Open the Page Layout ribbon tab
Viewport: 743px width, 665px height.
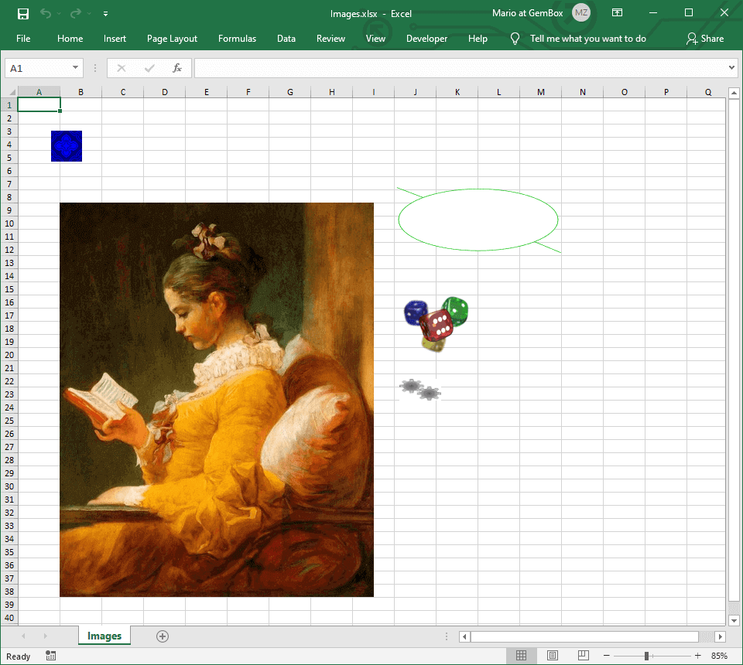point(172,39)
